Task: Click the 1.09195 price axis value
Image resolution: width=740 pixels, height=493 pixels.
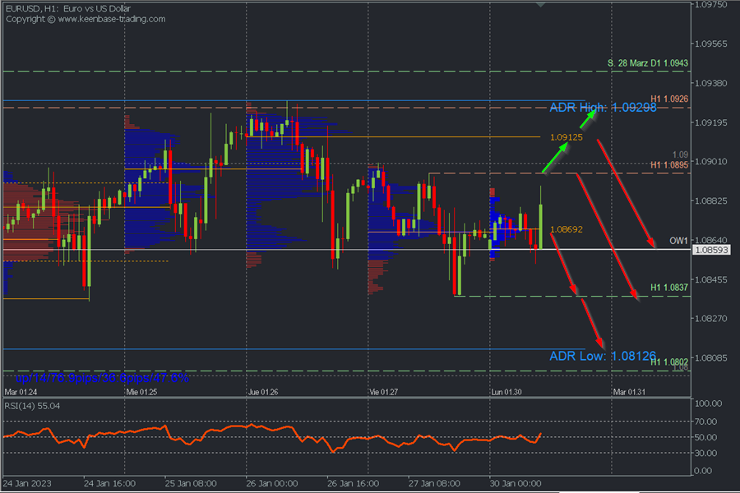Action: tap(710, 122)
